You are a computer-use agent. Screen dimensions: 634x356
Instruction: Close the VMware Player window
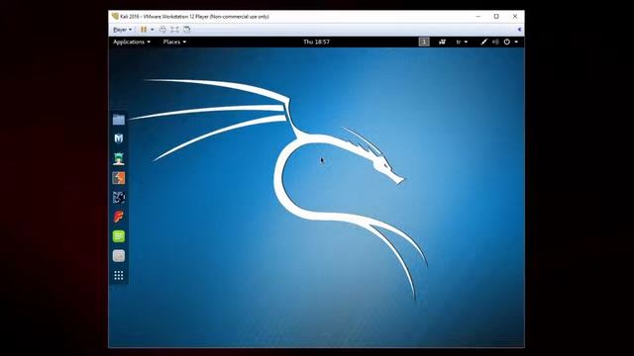coord(515,17)
